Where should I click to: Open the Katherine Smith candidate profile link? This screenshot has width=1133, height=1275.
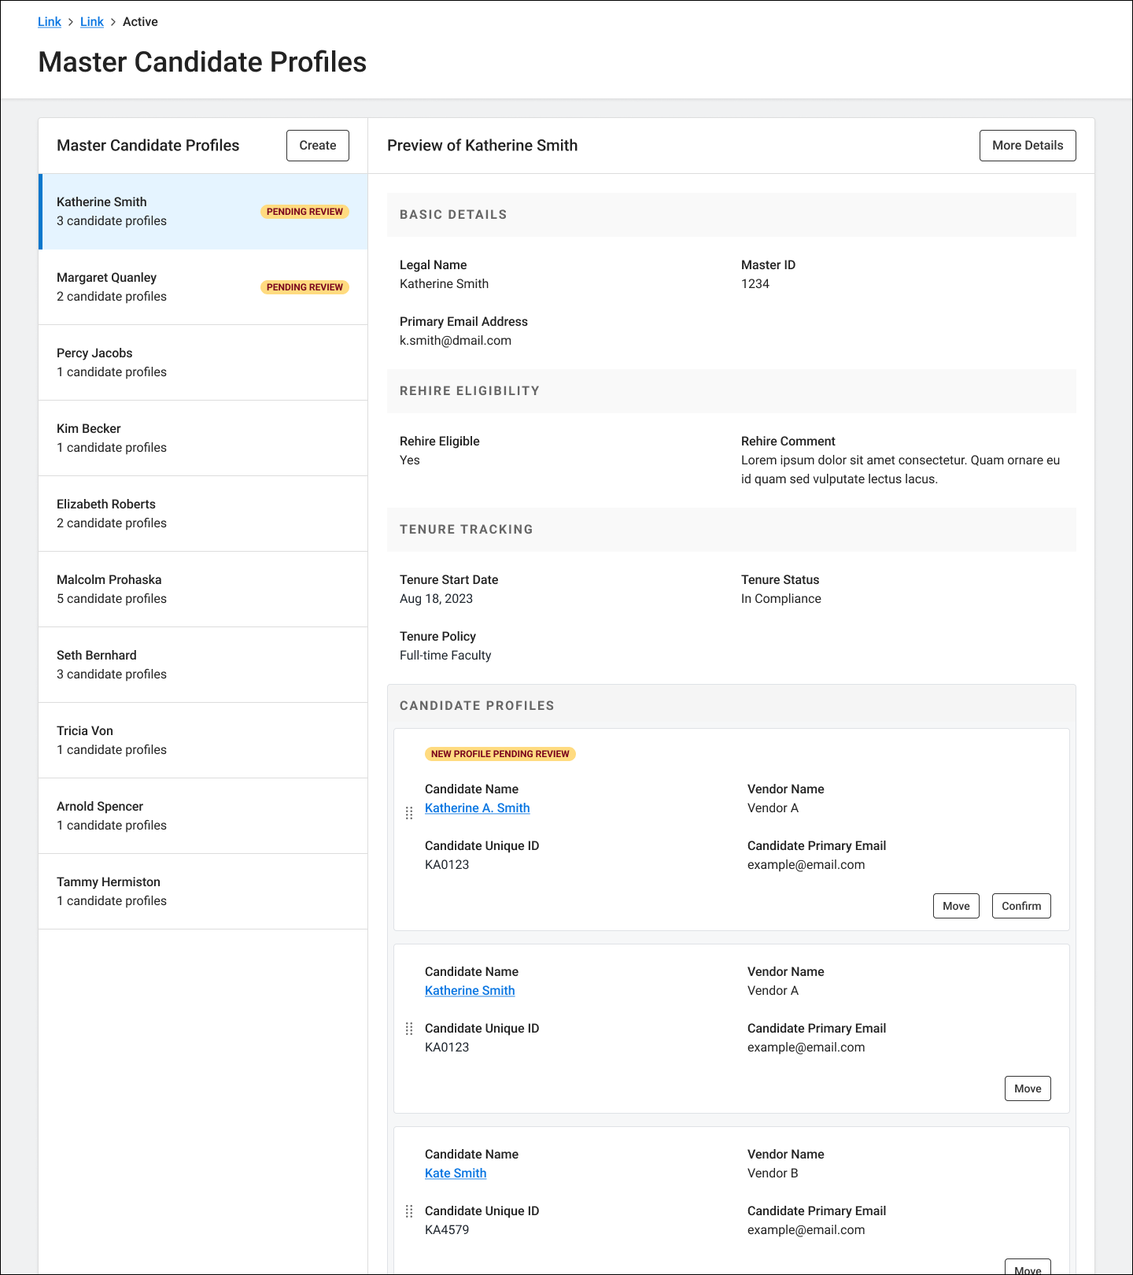(470, 991)
